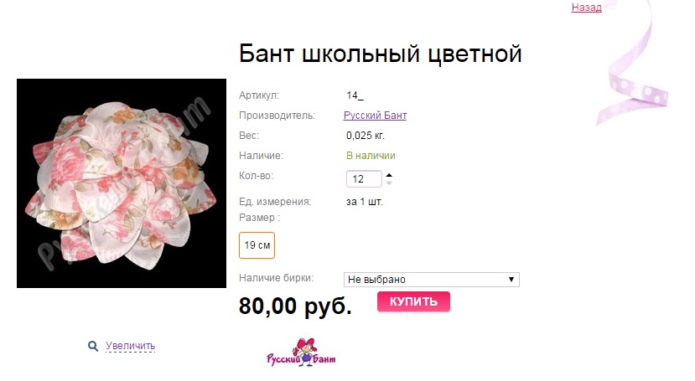Click the article number 14_

tap(355, 95)
